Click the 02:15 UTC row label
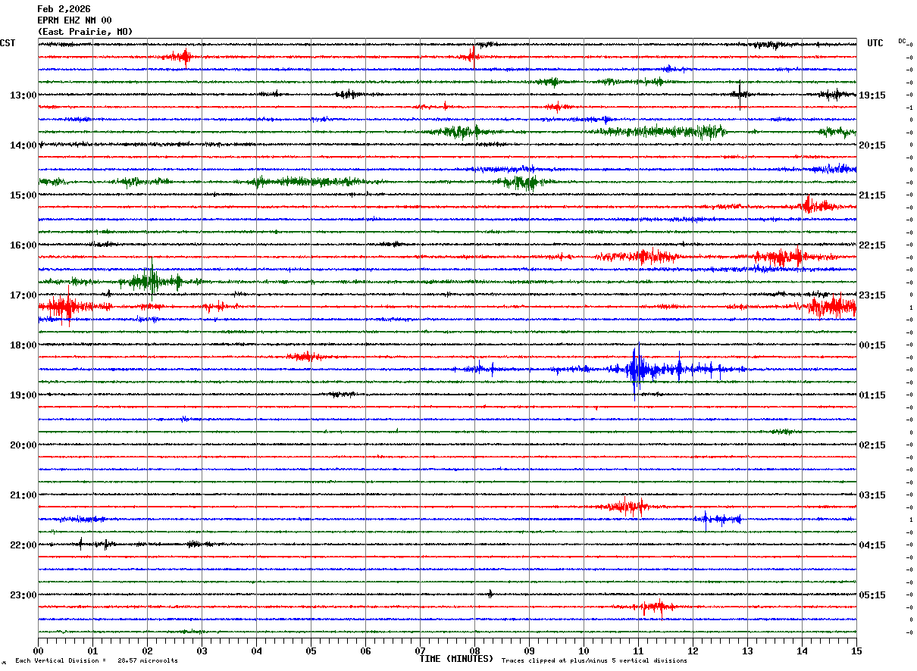917x671 pixels. (x=872, y=445)
